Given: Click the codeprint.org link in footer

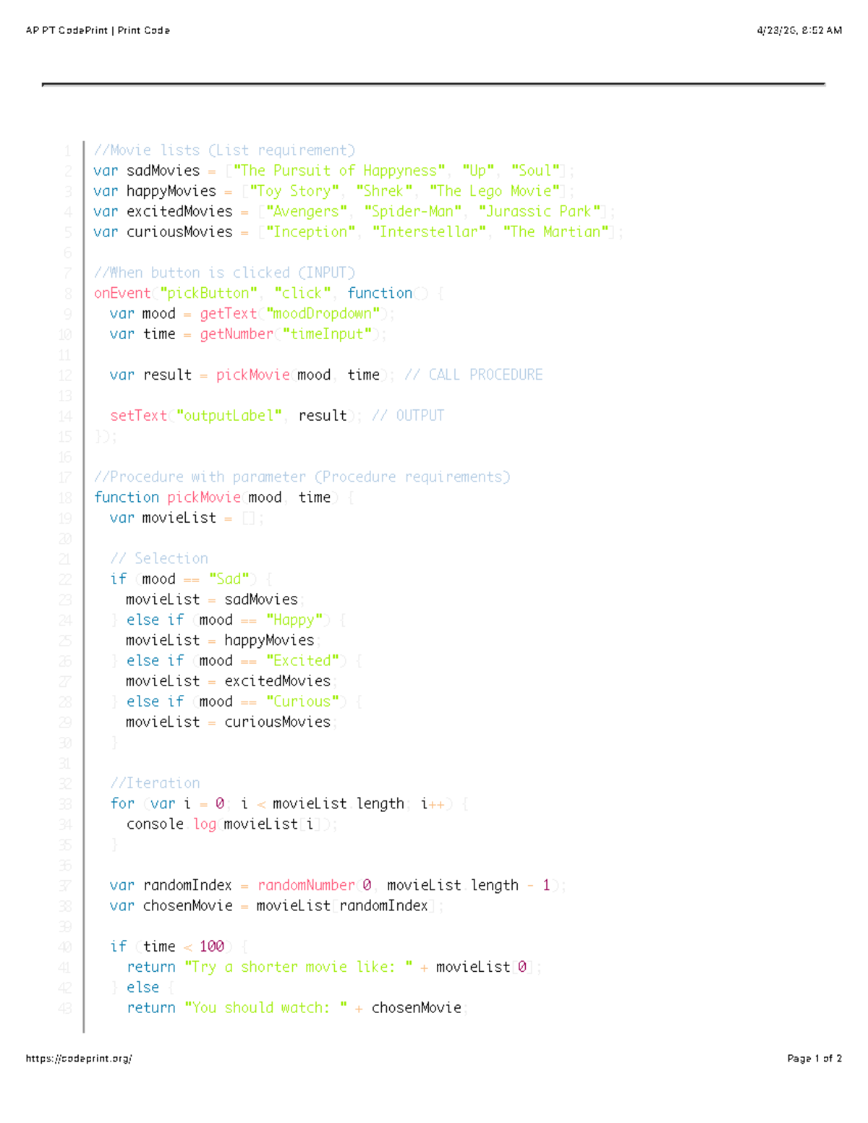Looking at the screenshot, I should 80,1058.
